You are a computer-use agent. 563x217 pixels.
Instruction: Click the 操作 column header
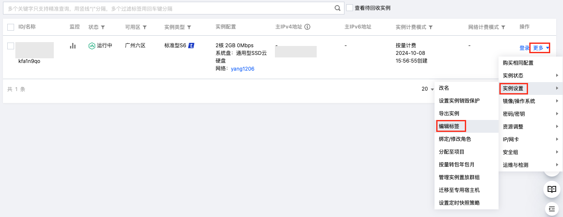pyautogui.click(x=525, y=27)
